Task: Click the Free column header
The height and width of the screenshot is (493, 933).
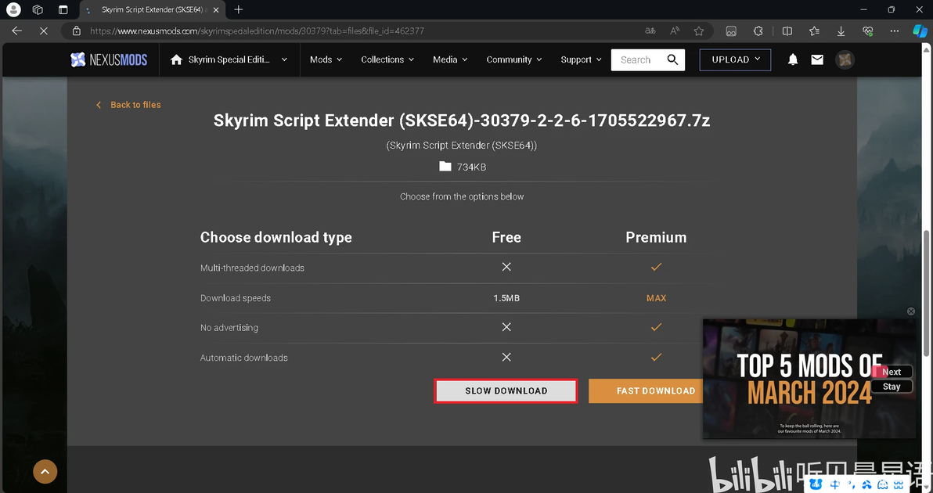Action: point(506,237)
